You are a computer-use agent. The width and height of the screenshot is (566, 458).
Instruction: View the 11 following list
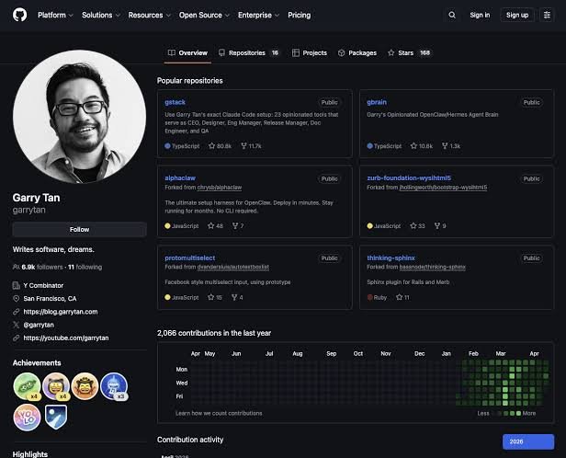pos(85,267)
